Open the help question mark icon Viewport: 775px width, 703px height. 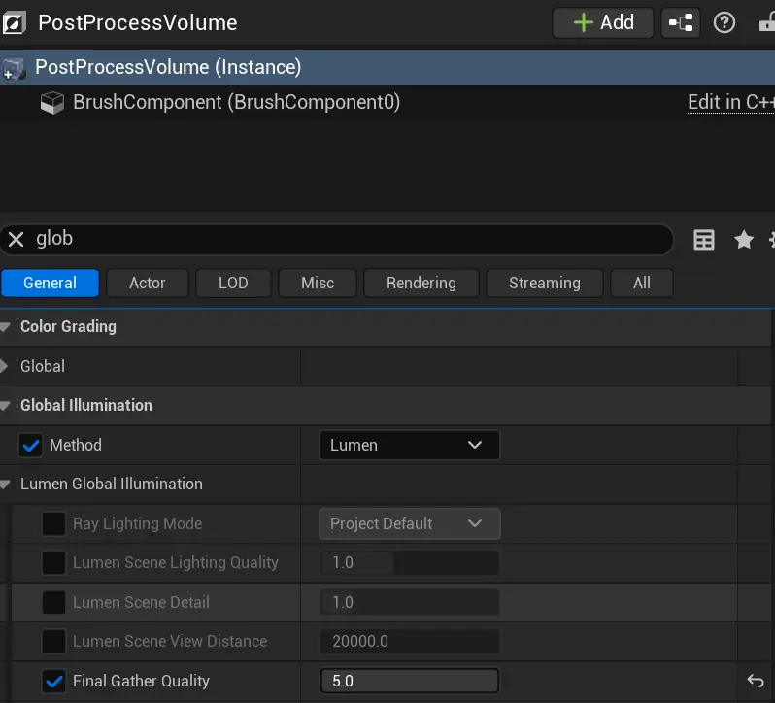tap(724, 22)
